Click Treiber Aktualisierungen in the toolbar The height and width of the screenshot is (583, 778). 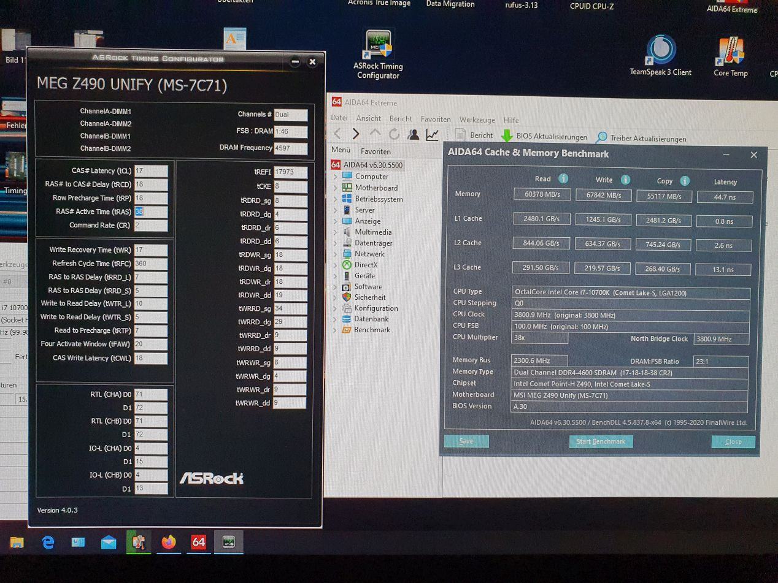click(x=641, y=138)
